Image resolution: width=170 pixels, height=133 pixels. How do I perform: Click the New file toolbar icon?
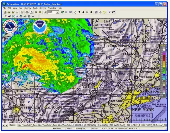pyautogui.click(x=5, y=12)
